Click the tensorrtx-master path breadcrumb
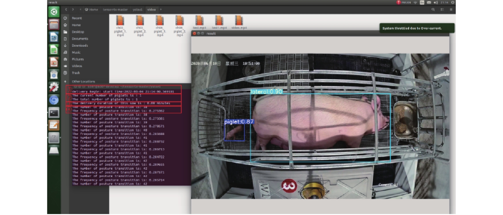Screen dimensions: 503x215 point(115,10)
